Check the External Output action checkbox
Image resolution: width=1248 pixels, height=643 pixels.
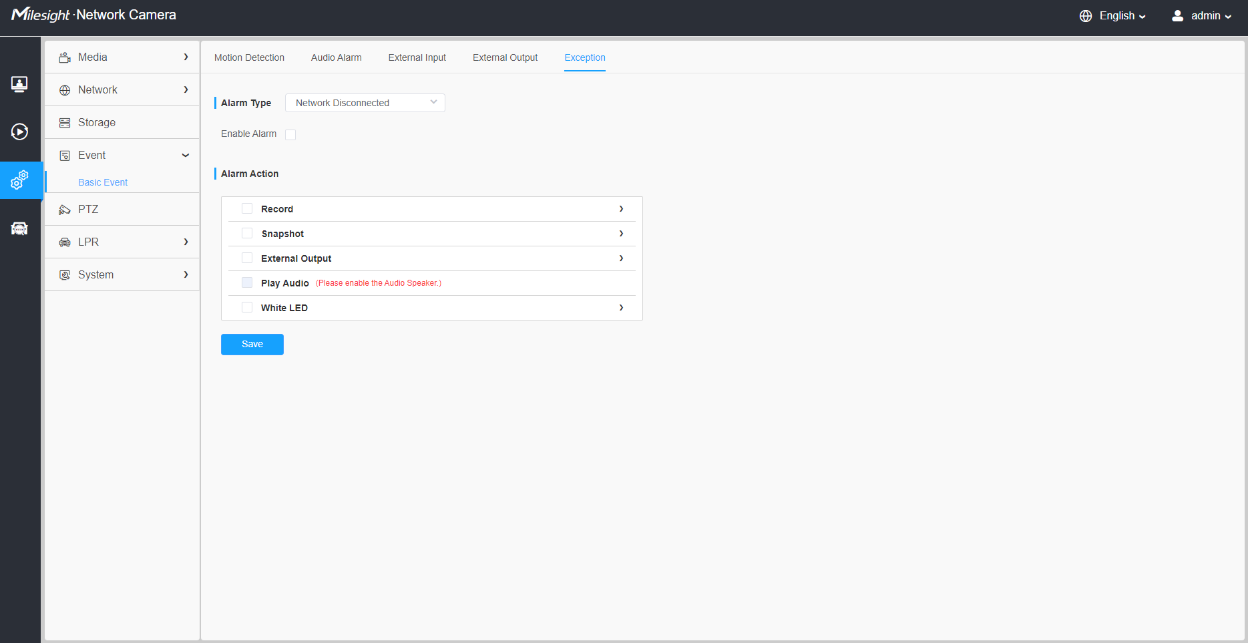coord(247,258)
